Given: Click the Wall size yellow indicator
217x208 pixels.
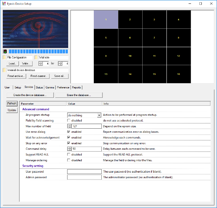Looking at the screenshot, I should 36,57.
